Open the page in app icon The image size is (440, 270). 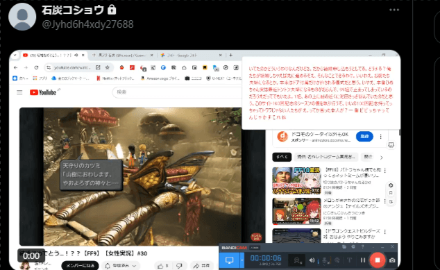(98, 67)
